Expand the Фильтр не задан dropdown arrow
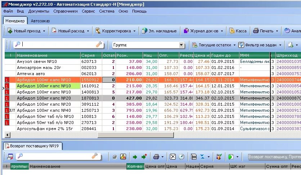The height and width of the screenshot is (175, 301). click(280, 45)
